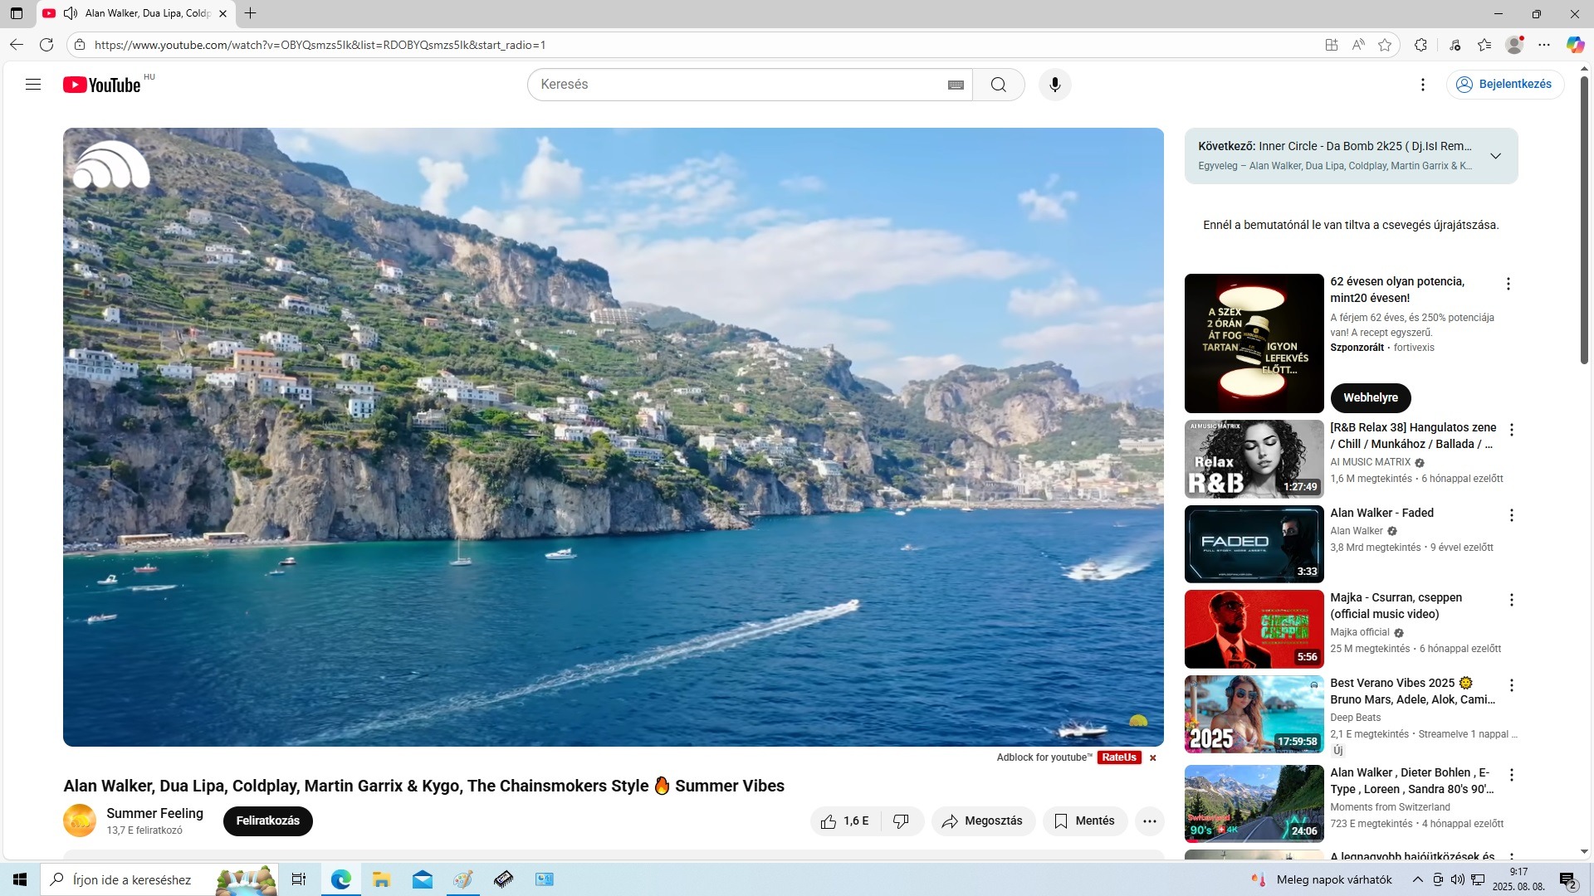Click in the Keresés search field

click(731, 85)
